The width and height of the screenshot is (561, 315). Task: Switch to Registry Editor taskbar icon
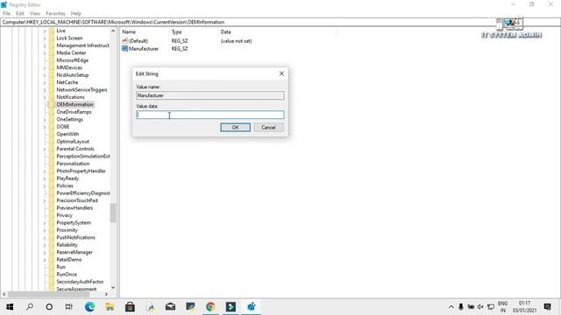pos(252,307)
